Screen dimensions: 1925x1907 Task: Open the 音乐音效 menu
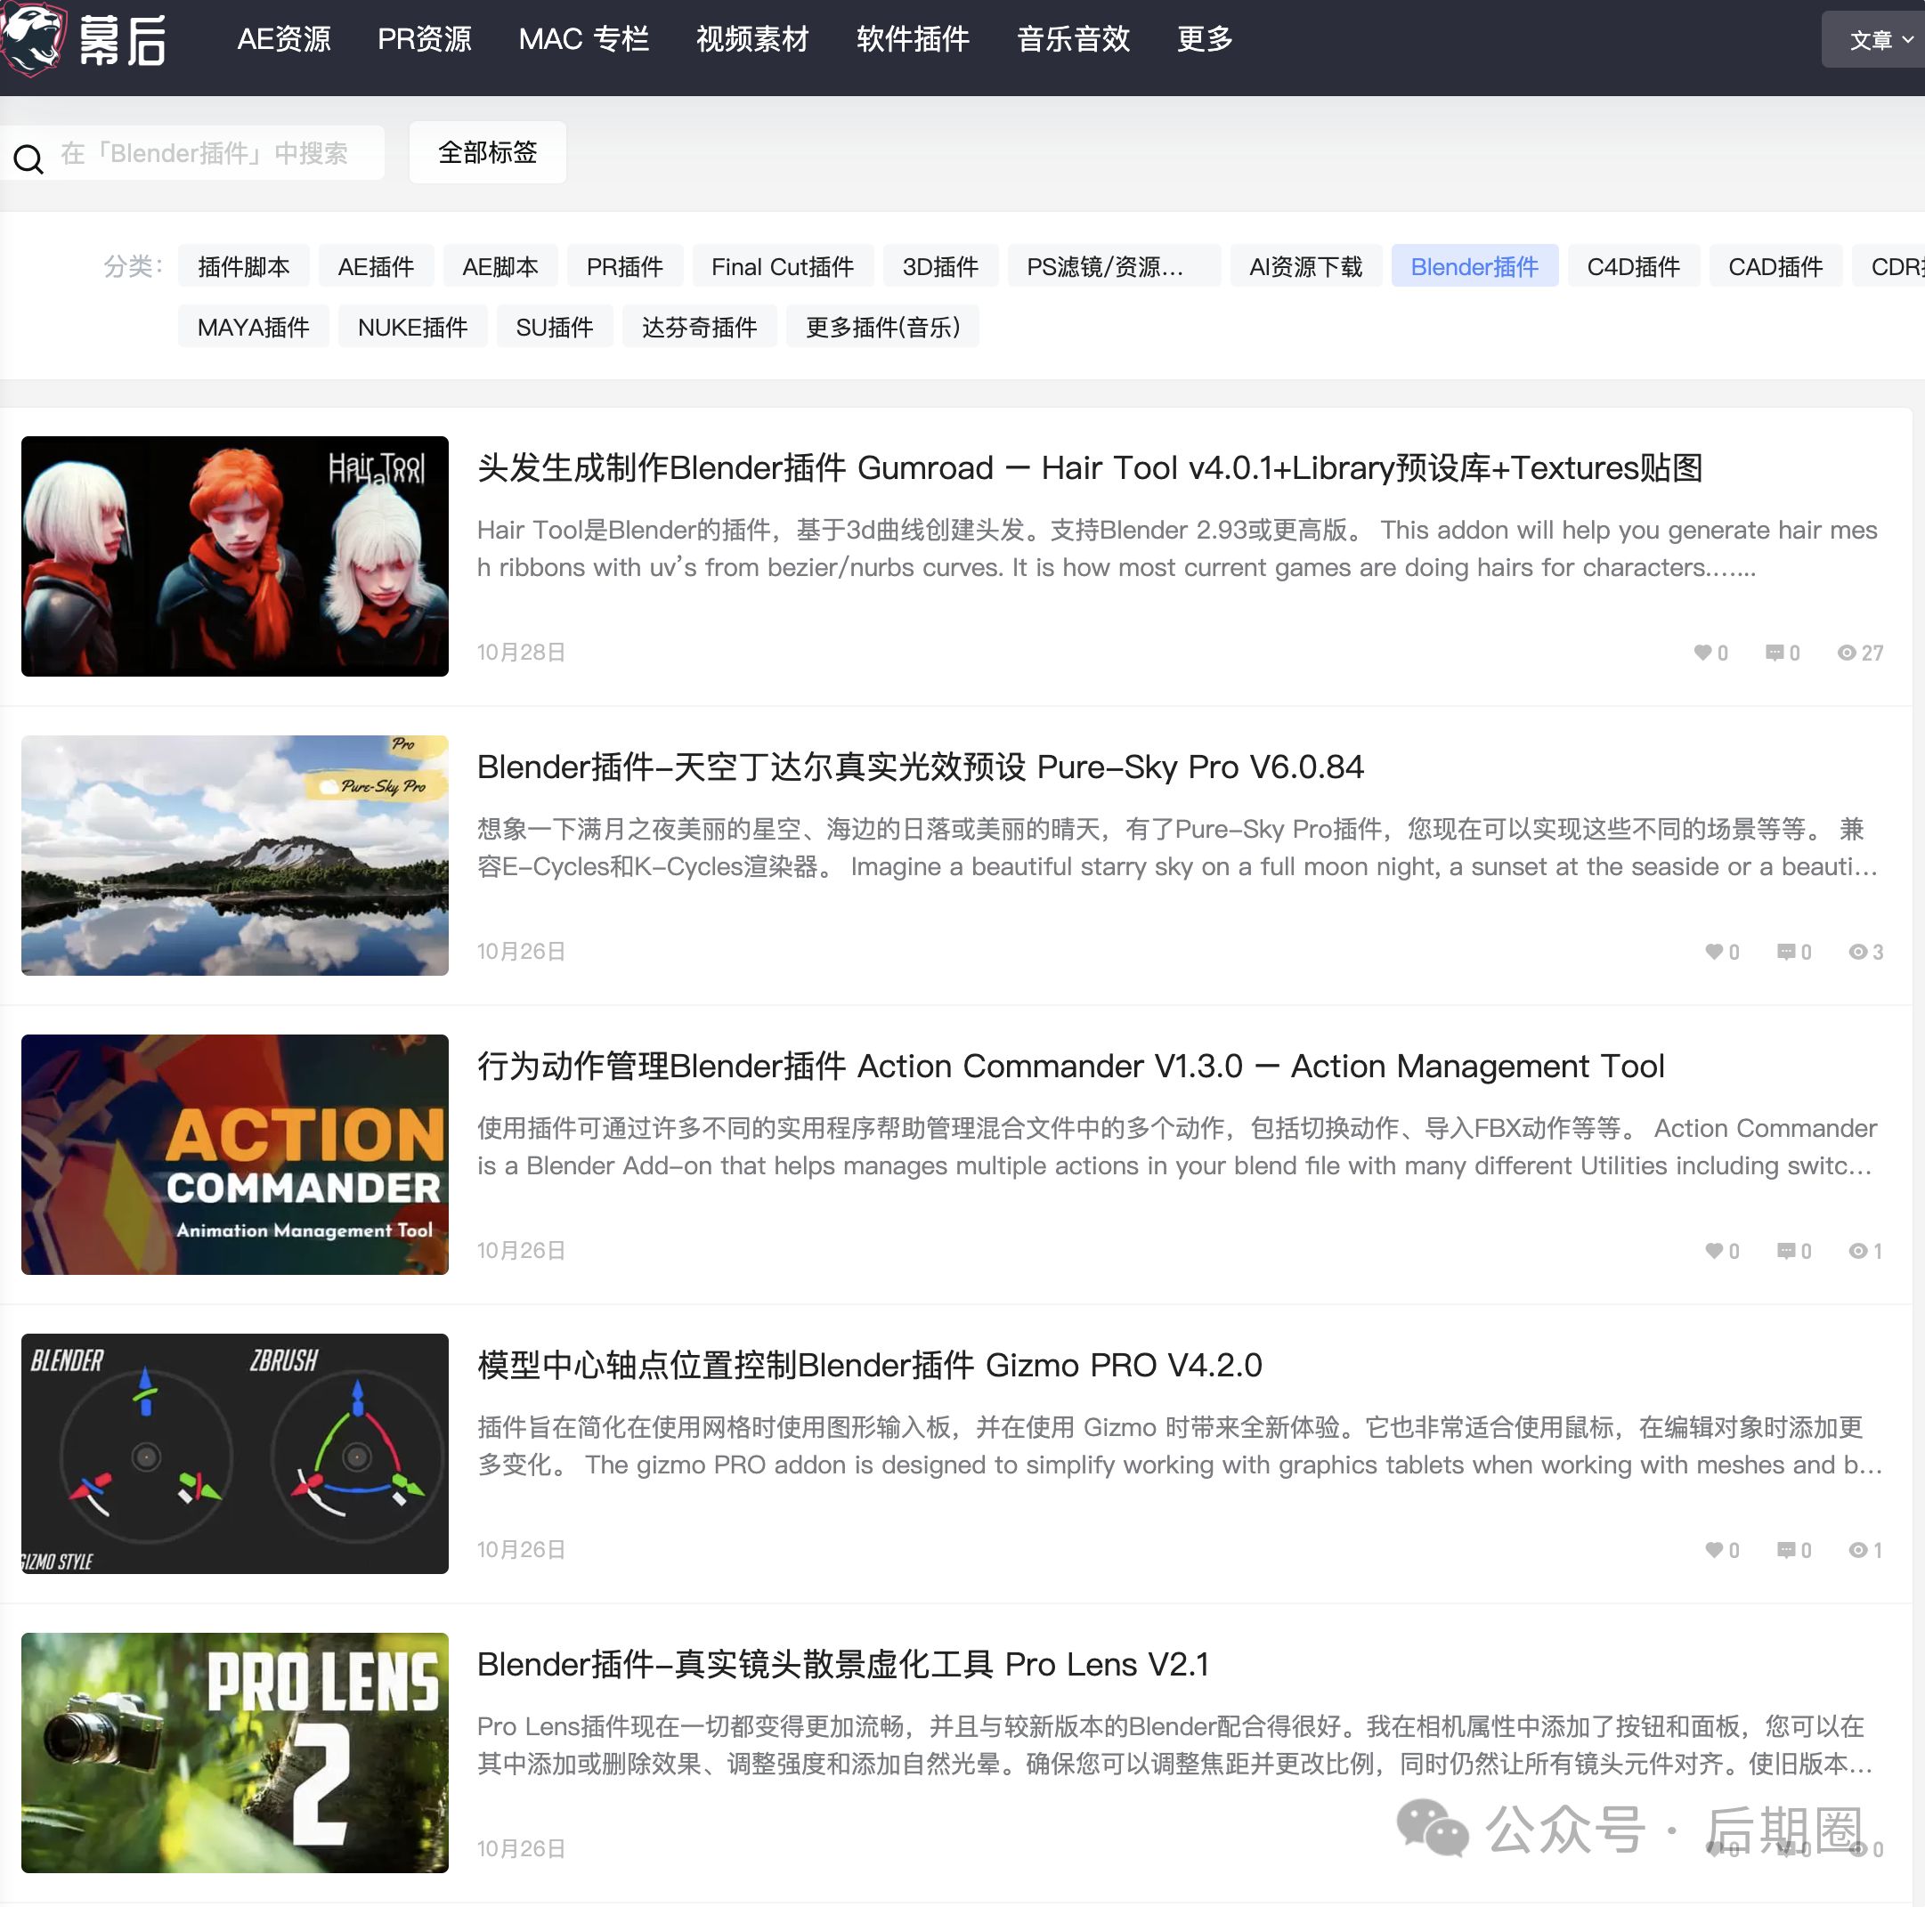click(x=1073, y=39)
